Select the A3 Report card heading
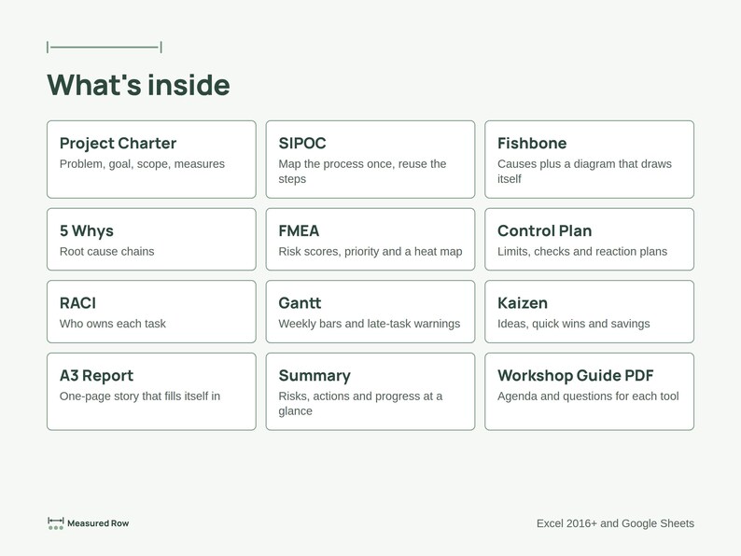 coord(96,376)
